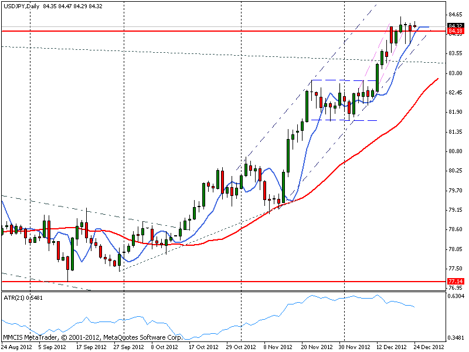Click the 17 Oct 2012 date label

pos(203,347)
